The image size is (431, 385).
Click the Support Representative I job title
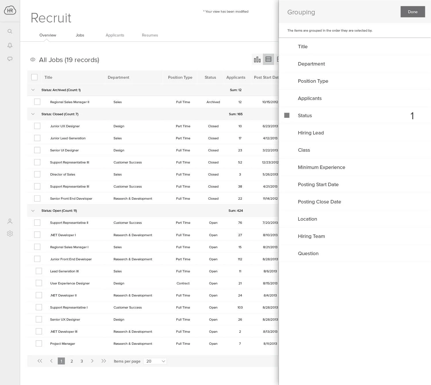tap(69, 307)
